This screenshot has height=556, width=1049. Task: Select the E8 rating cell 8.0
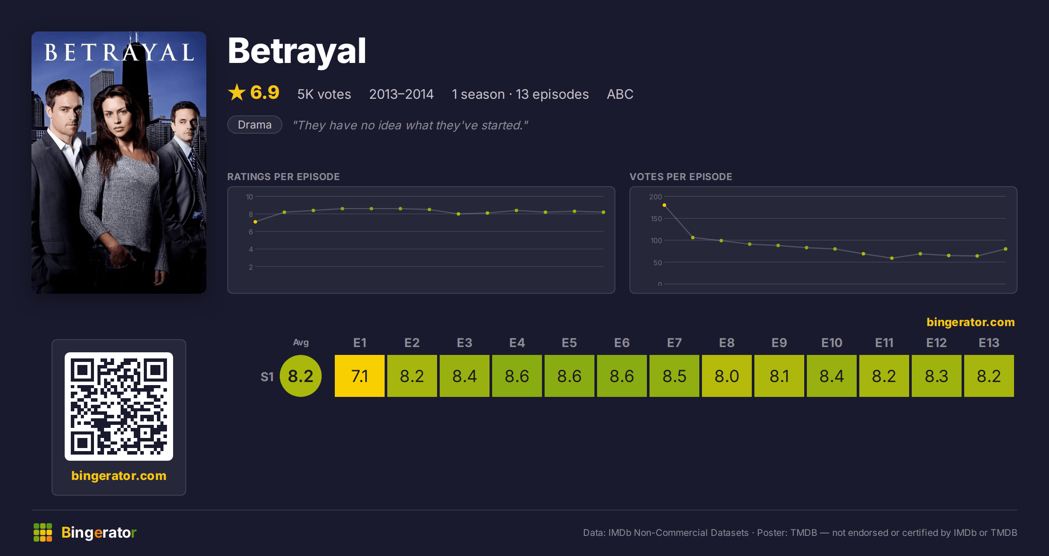pos(727,376)
